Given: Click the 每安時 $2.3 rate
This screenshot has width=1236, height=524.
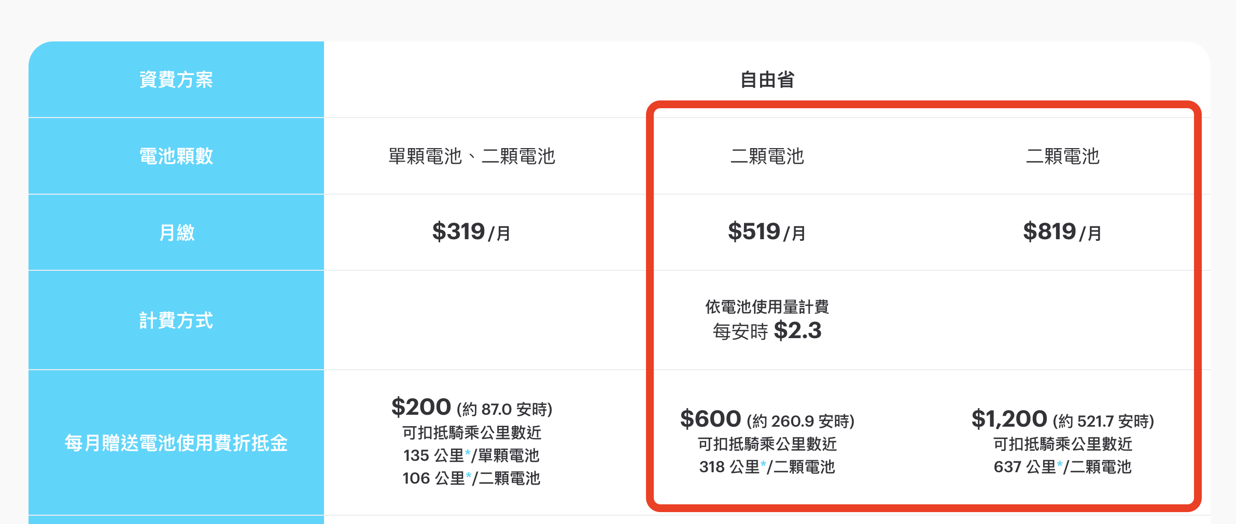Looking at the screenshot, I should click(767, 331).
